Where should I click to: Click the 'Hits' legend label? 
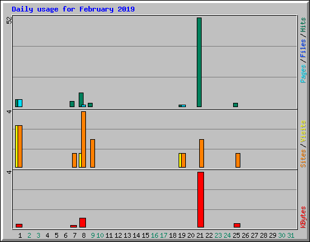(x=303, y=25)
